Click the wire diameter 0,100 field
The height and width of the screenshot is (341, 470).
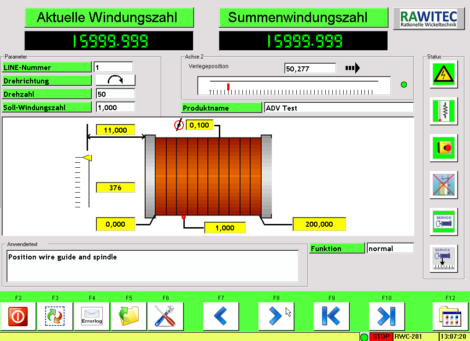point(200,125)
